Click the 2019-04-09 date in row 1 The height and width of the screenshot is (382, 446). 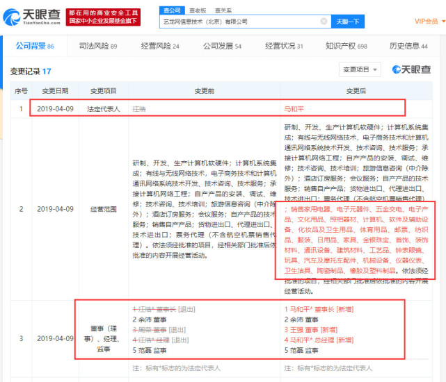coord(55,109)
